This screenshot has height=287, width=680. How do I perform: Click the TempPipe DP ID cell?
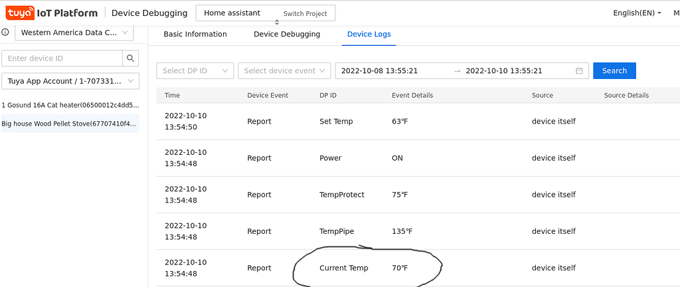tap(337, 231)
